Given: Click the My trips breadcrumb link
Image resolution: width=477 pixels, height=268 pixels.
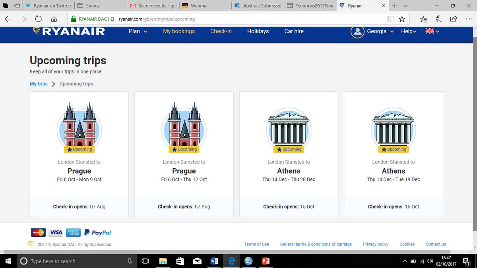Looking at the screenshot, I should [x=39, y=84].
